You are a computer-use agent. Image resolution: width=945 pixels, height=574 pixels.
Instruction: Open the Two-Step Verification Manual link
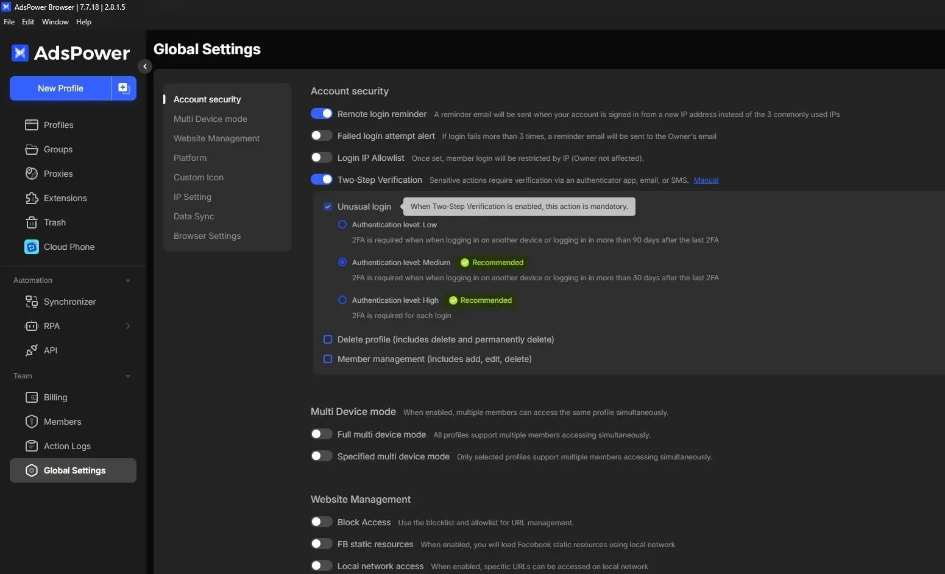click(x=705, y=180)
